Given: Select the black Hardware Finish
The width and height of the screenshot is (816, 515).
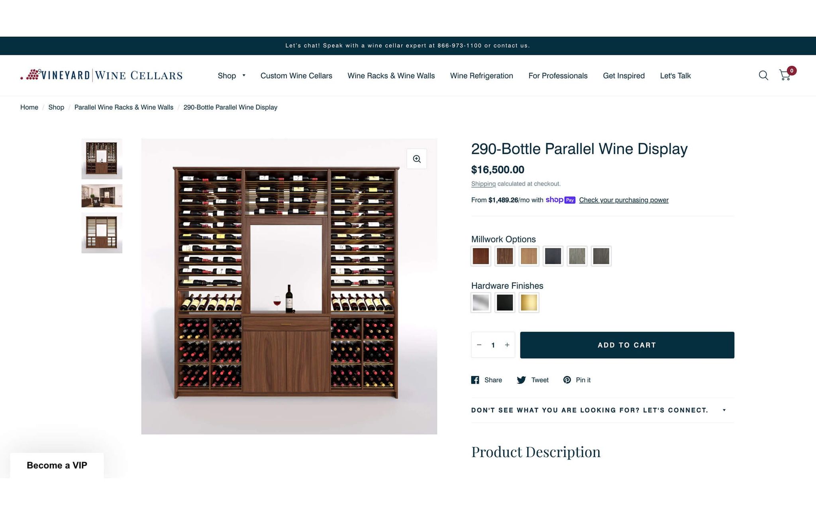Looking at the screenshot, I should 504,303.
